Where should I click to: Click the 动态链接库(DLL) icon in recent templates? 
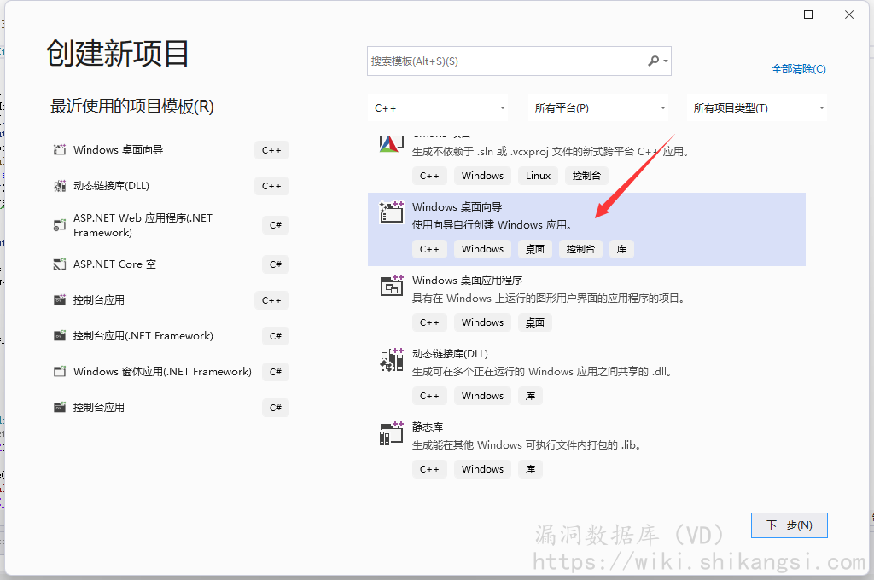(60, 186)
